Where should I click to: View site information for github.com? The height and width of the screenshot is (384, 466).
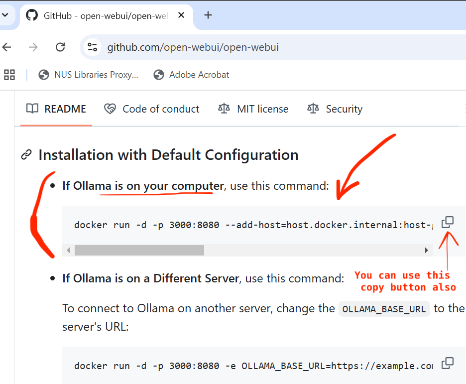(92, 47)
